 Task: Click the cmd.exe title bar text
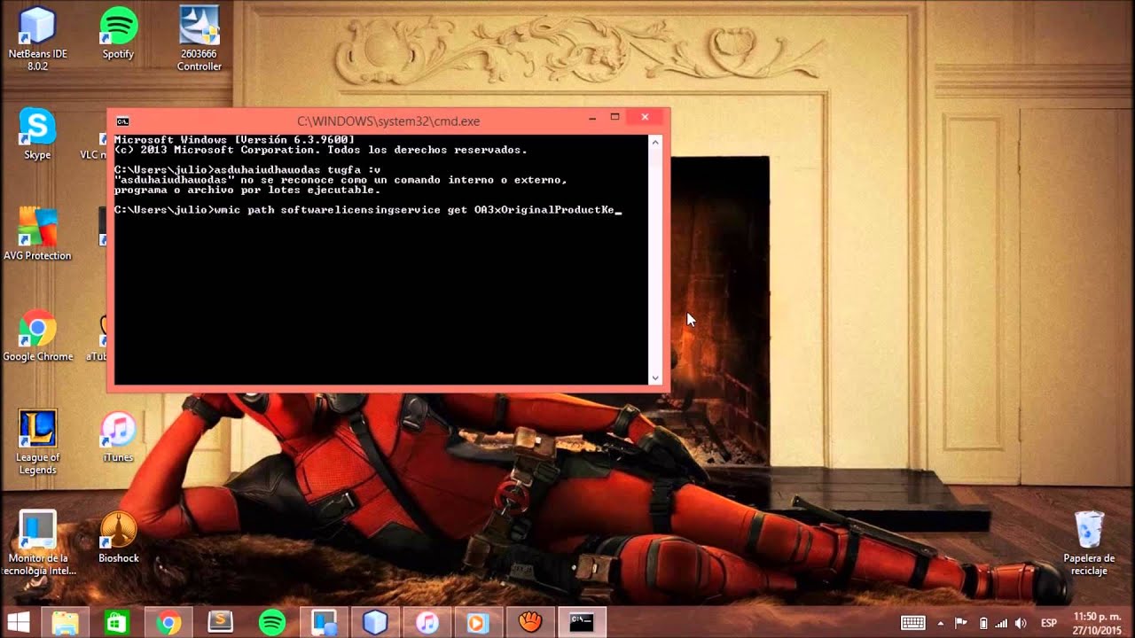pos(388,121)
